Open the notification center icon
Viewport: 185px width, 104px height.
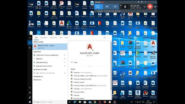(154, 102)
